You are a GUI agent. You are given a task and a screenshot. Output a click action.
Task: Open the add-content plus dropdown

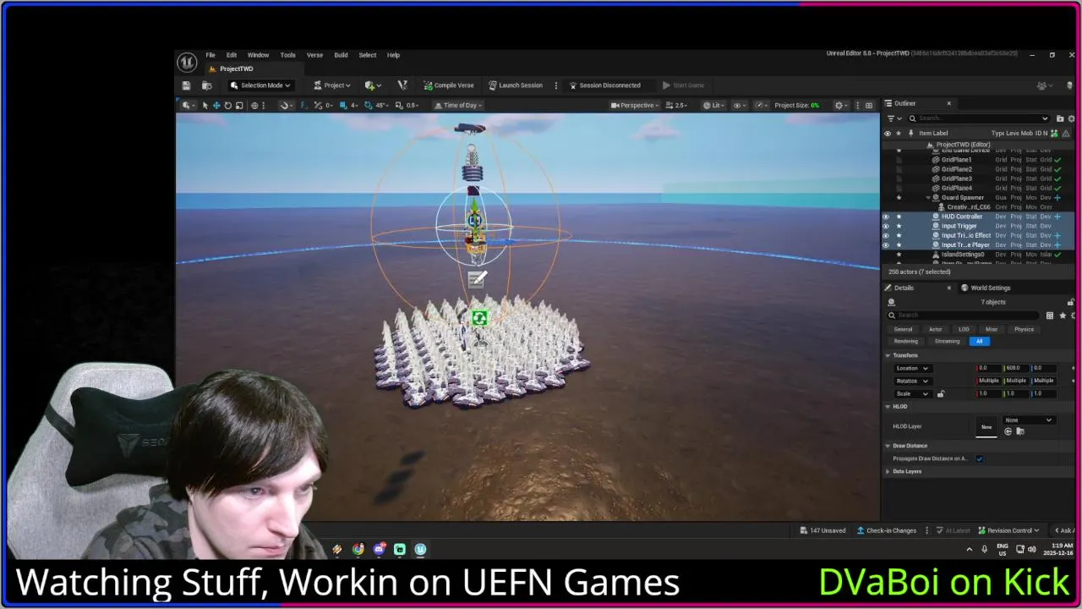click(x=373, y=85)
